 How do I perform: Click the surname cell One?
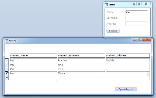click(x=81, y=65)
